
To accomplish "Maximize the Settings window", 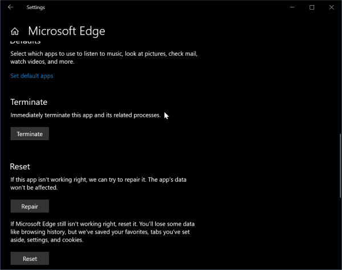I will point(312,7).
